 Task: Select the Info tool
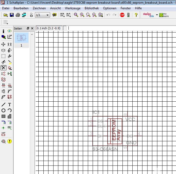3,31
